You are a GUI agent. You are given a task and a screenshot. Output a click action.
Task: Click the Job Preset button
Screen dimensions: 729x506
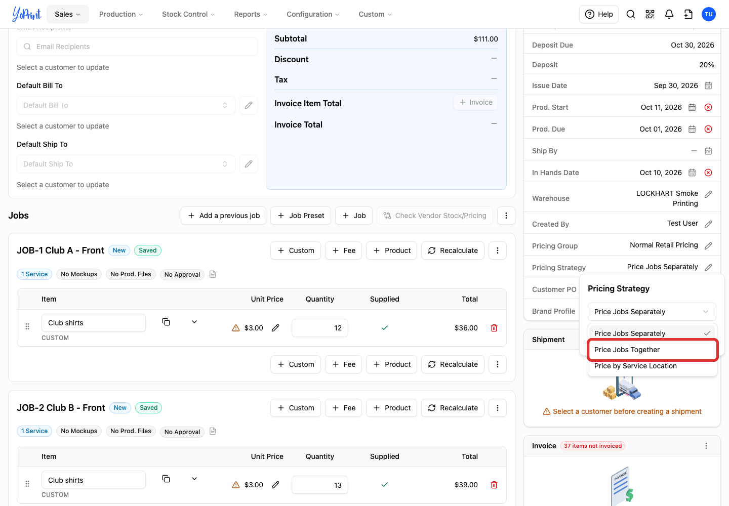tap(301, 216)
